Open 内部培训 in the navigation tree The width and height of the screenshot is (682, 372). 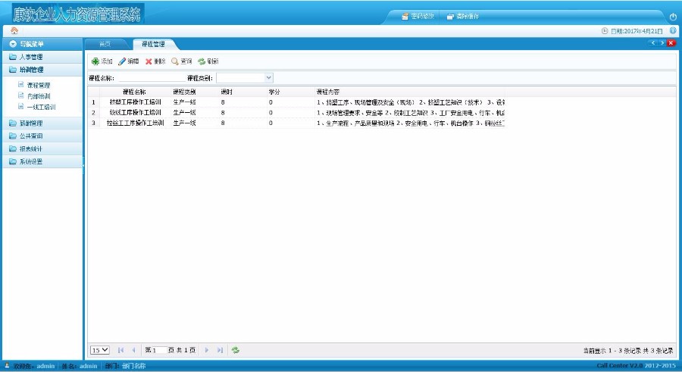coord(41,96)
